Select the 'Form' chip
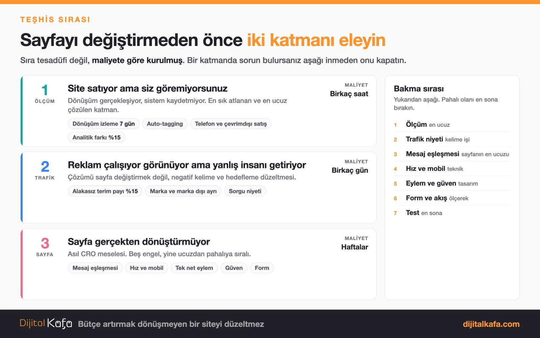 pos(262,268)
